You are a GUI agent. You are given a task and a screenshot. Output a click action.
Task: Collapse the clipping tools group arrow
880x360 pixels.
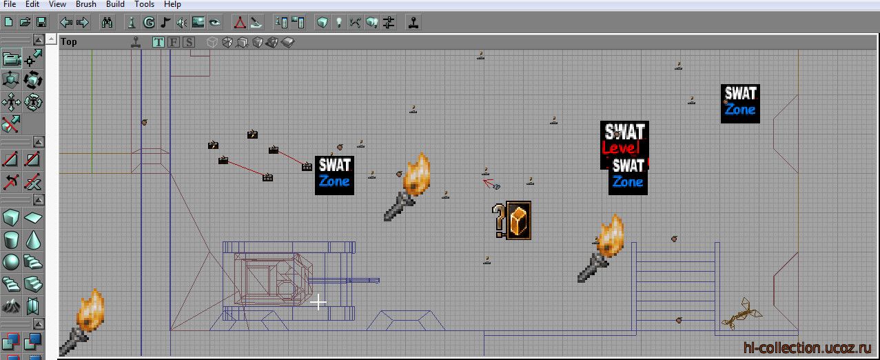[39, 141]
